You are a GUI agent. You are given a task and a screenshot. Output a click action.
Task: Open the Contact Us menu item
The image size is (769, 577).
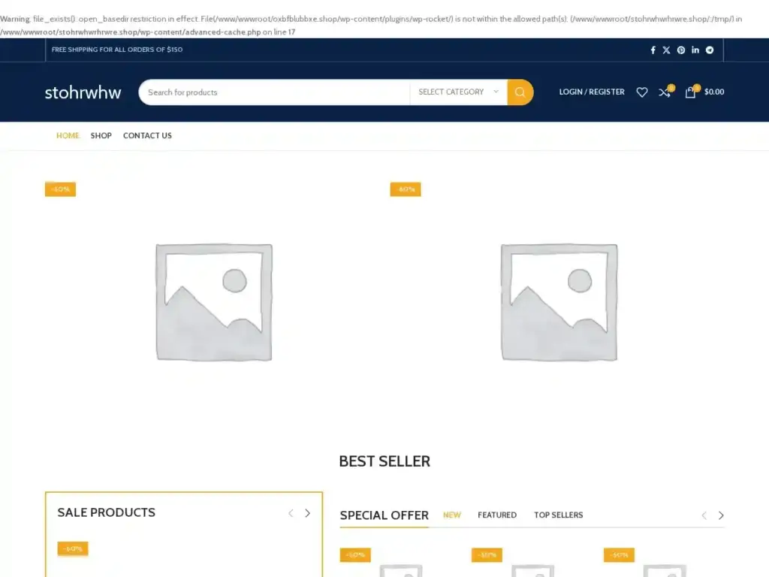147,136
